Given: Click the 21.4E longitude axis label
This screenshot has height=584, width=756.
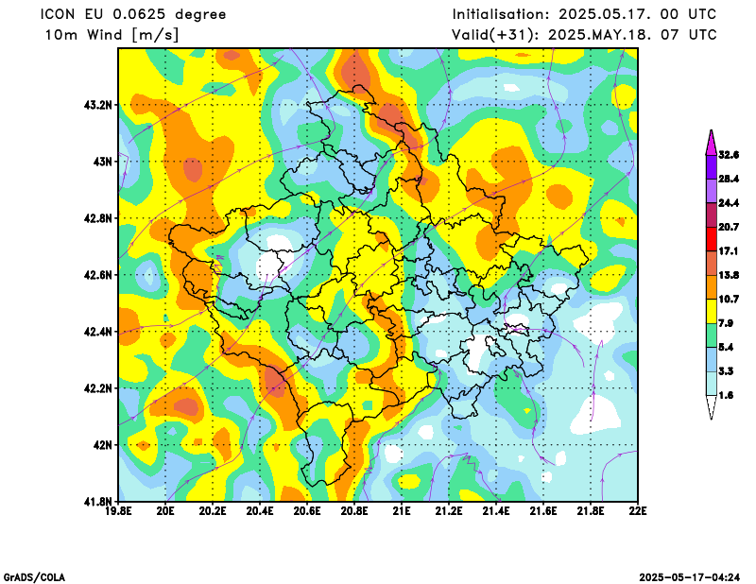Looking at the screenshot, I should pyautogui.click(x=496, y=511).
